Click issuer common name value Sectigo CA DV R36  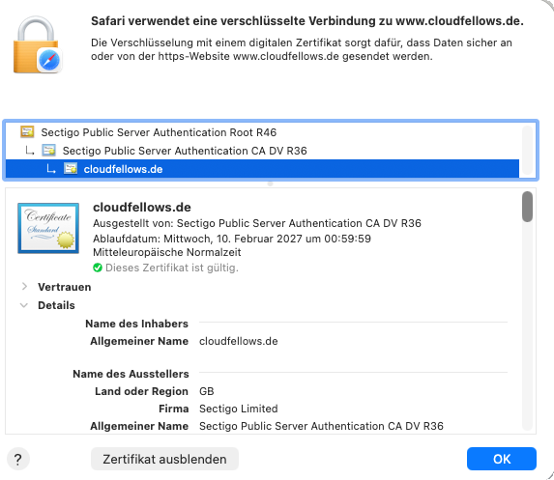pos(321,426)
